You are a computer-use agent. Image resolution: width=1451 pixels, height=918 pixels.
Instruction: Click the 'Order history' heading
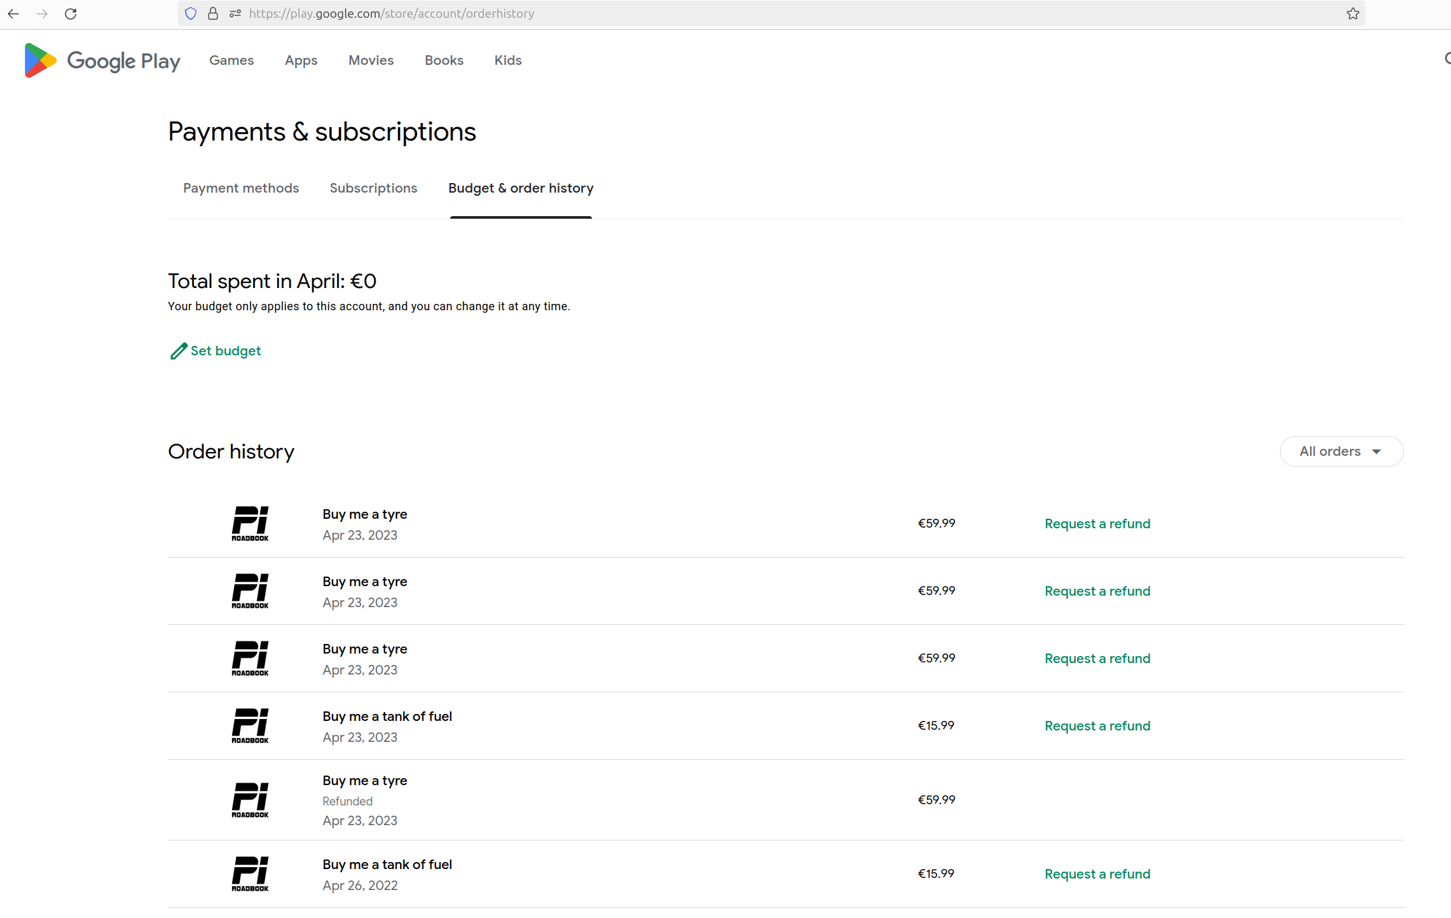[231, 451]
